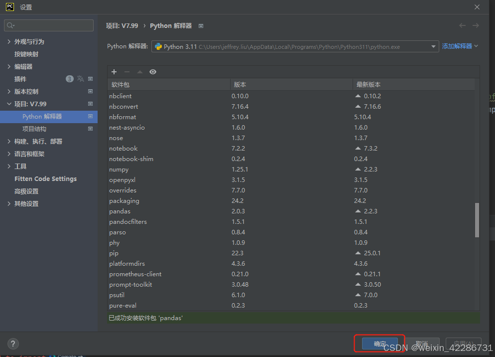The width and height of the screenshot is (495, 357).
Task: Click the upgrade arrow next to pip 25.0.1
Action: pyautogui.click(x=358, y=253)
